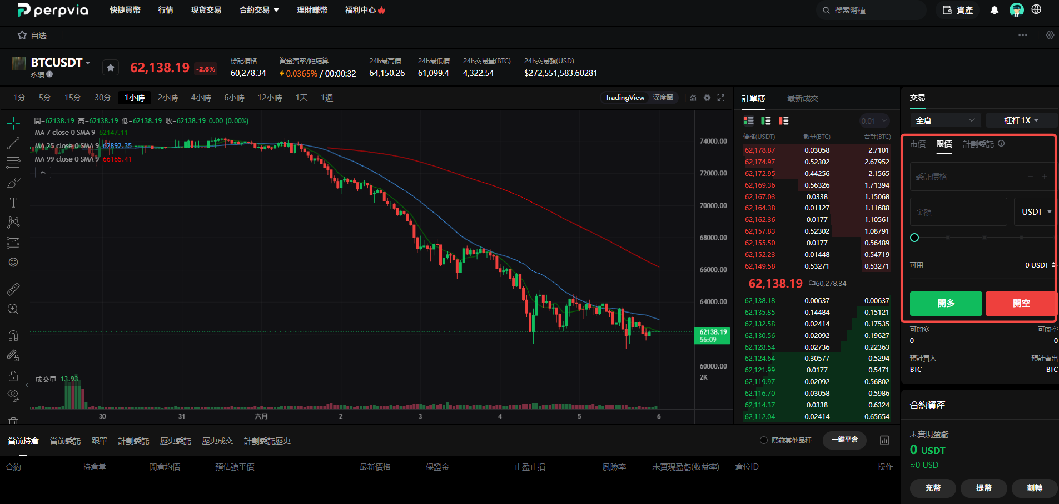Open 最新成交 recent trades tab
Image resolution: width=1059 pixels, height=504 pixels.
click(803, 98)
